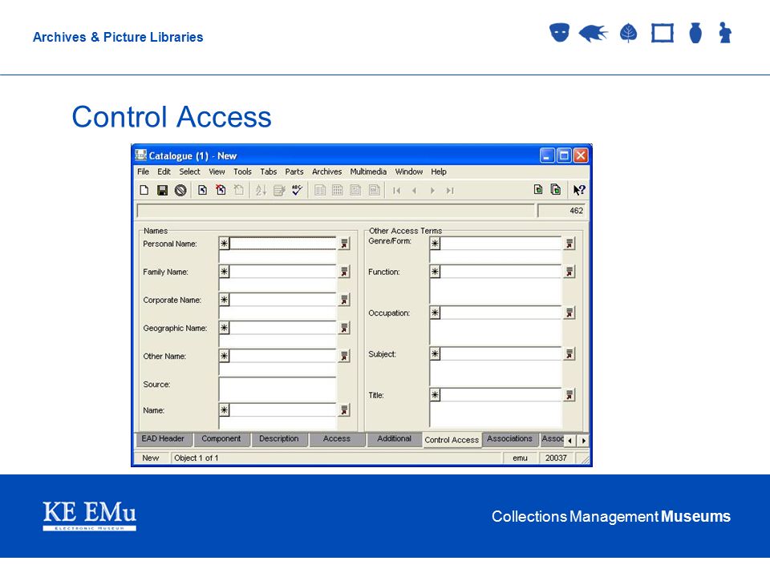The height and width of the screenshot is (577, 770).
Task: Open the Tabs menu
Action: click(269, 171)
